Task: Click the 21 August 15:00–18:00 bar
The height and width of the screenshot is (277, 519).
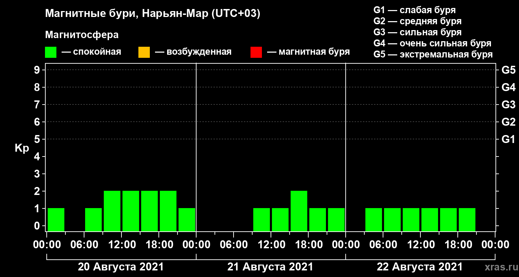Action: pyautogui.click(x=299, y=211)
